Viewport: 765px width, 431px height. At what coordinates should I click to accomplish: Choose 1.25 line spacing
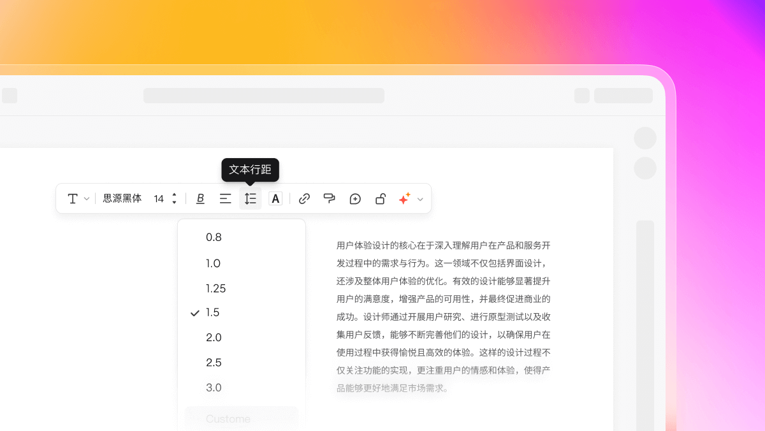pyautogui.click(x=215, y=288)
